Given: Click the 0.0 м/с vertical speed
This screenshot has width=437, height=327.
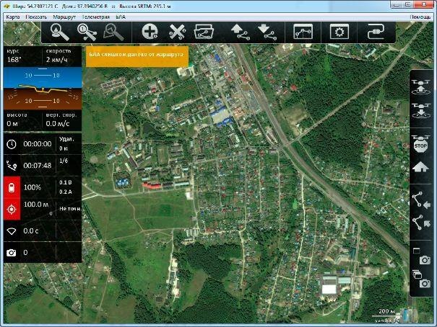Looking at the screenshot, I should pos(57,123).
